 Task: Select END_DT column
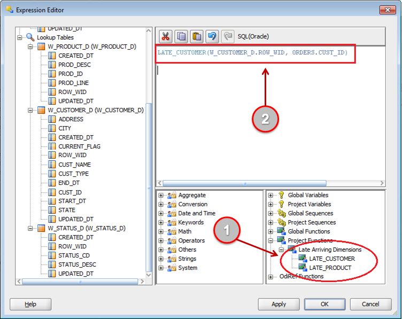coord(69,183)
